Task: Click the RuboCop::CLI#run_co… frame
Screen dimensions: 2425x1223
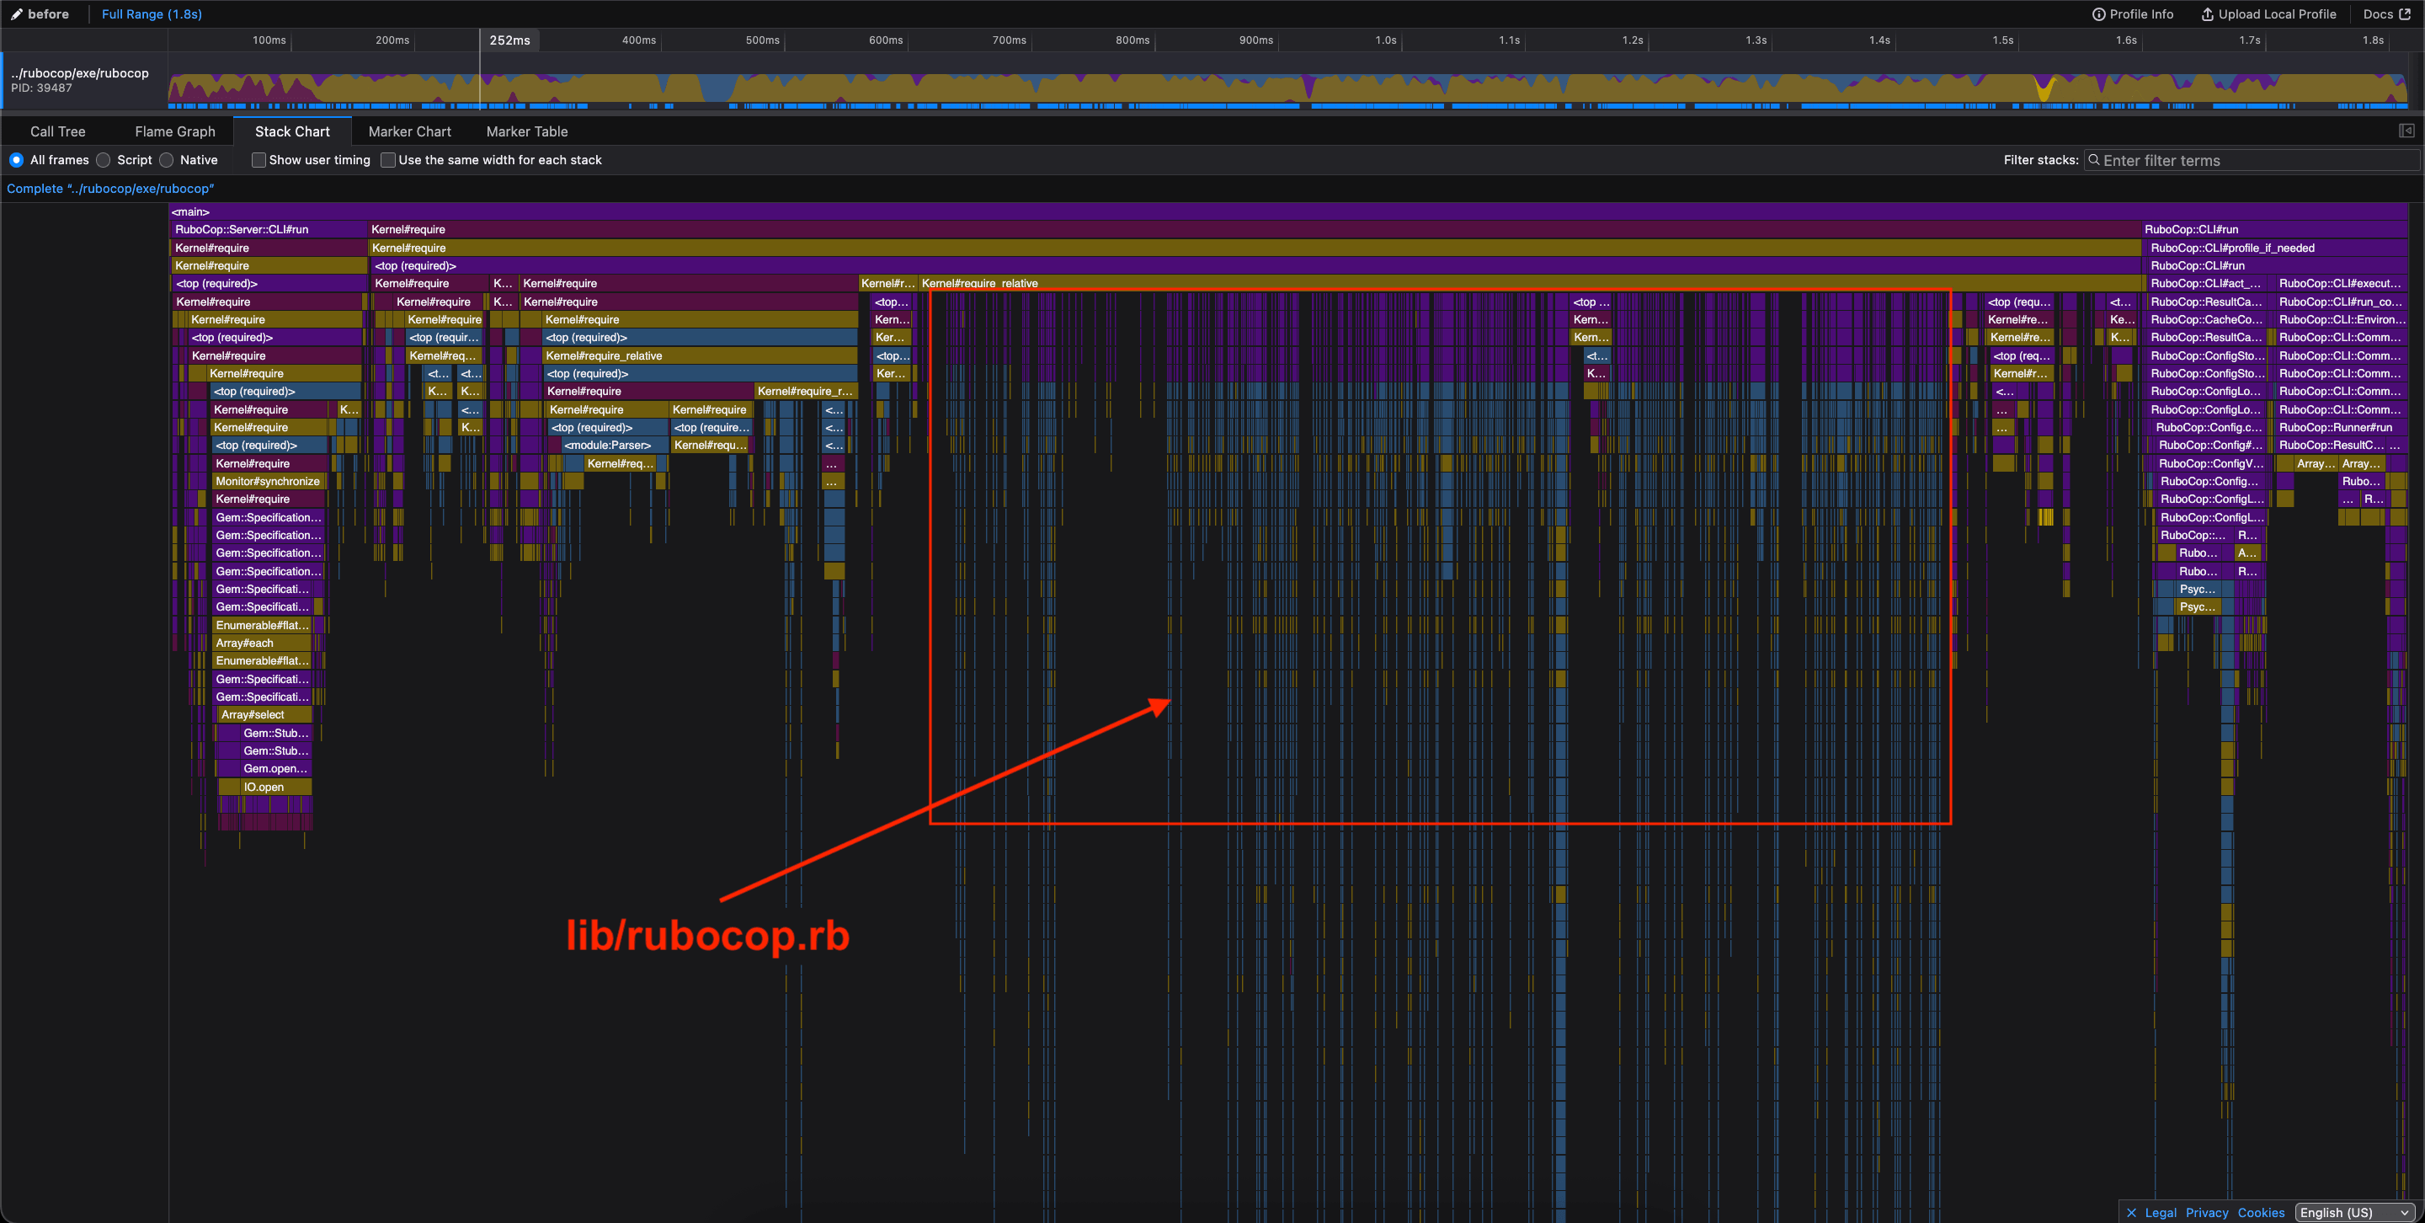Action: click(x=2339, y=302)
